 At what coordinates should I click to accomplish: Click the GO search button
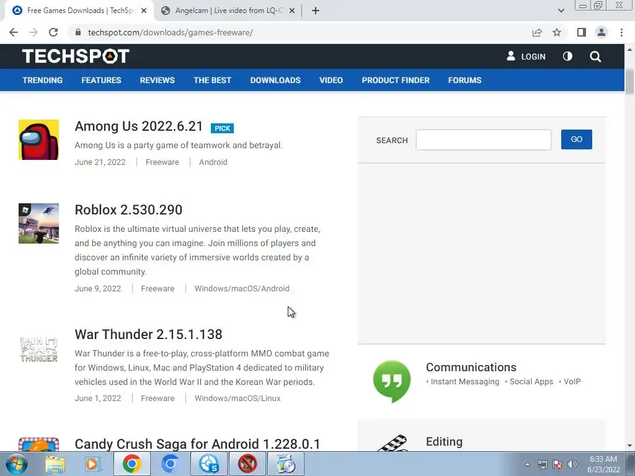coord(576,139)
